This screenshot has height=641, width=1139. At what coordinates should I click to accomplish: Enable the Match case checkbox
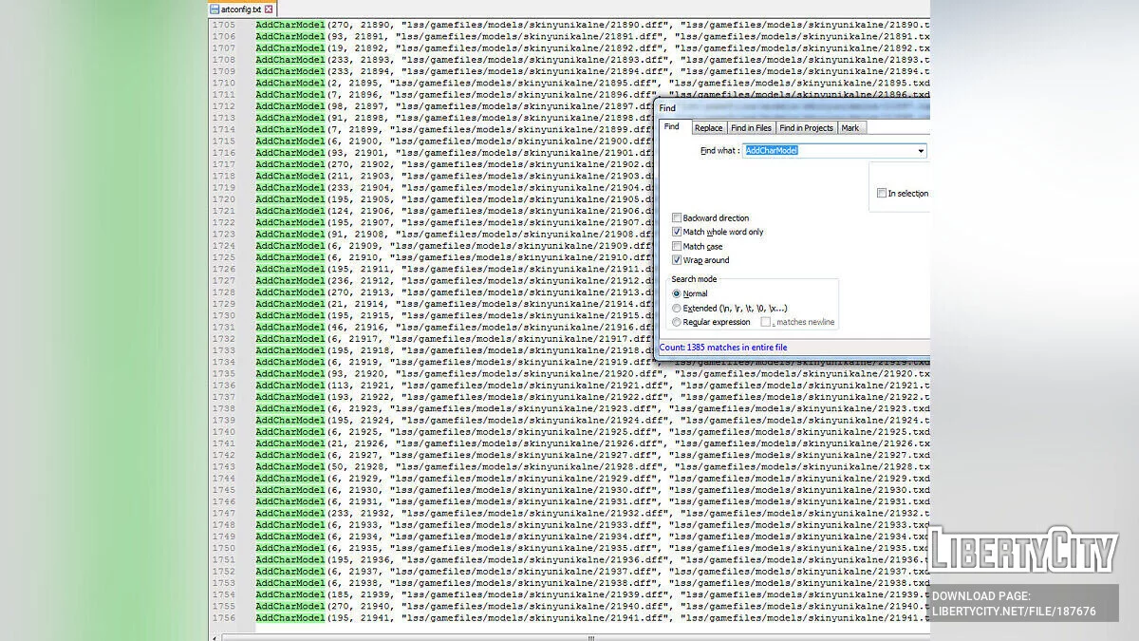coord(677,246)
